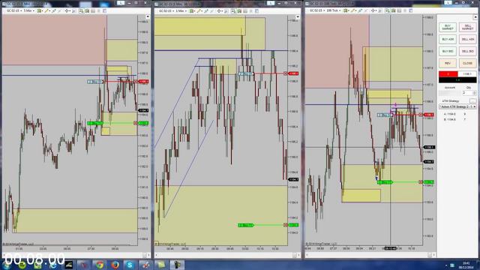Select green target order label in Tick chart
This screenshot has height=270, width=480.
(385, 182)
